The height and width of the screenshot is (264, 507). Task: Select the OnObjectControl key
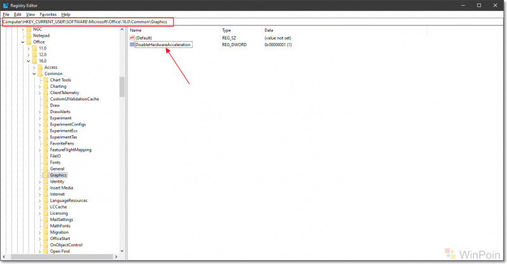tap(66, 245)
